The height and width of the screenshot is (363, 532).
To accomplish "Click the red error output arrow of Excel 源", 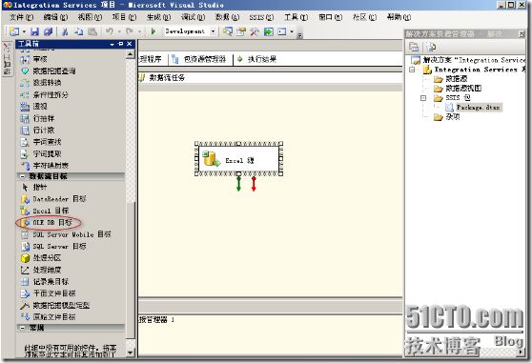I will [254, 184].
